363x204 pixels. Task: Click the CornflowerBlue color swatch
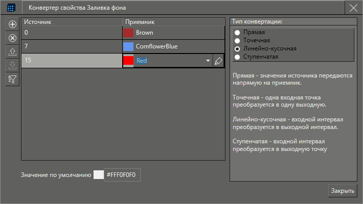pos(128,46)
